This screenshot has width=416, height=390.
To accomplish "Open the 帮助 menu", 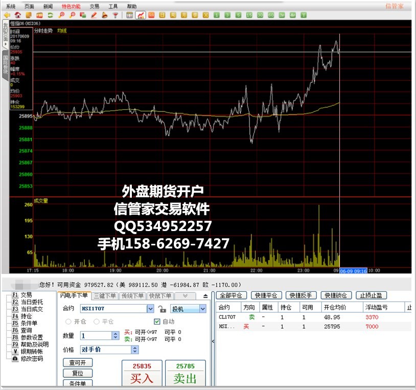I will tap(131, 6).
